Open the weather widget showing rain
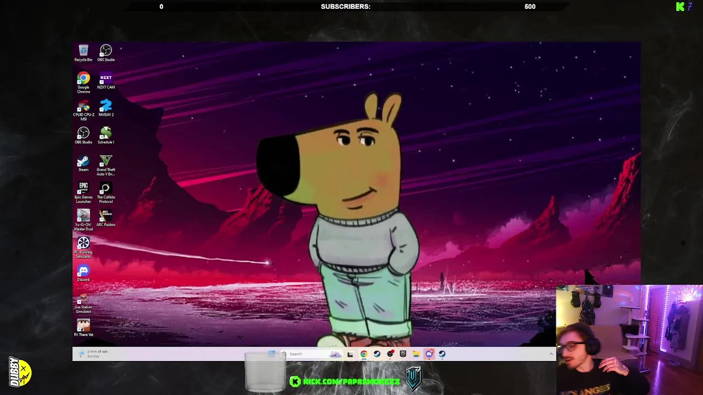The height and width of the screenshot is (395, 703). (93, 354)
